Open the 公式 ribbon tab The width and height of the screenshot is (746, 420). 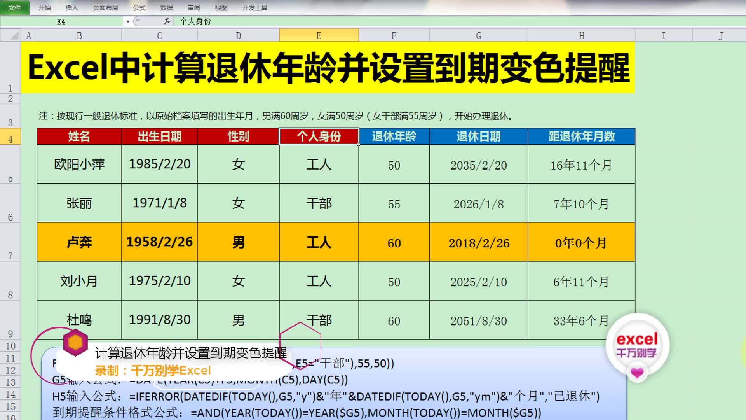[x=139, y=8]
